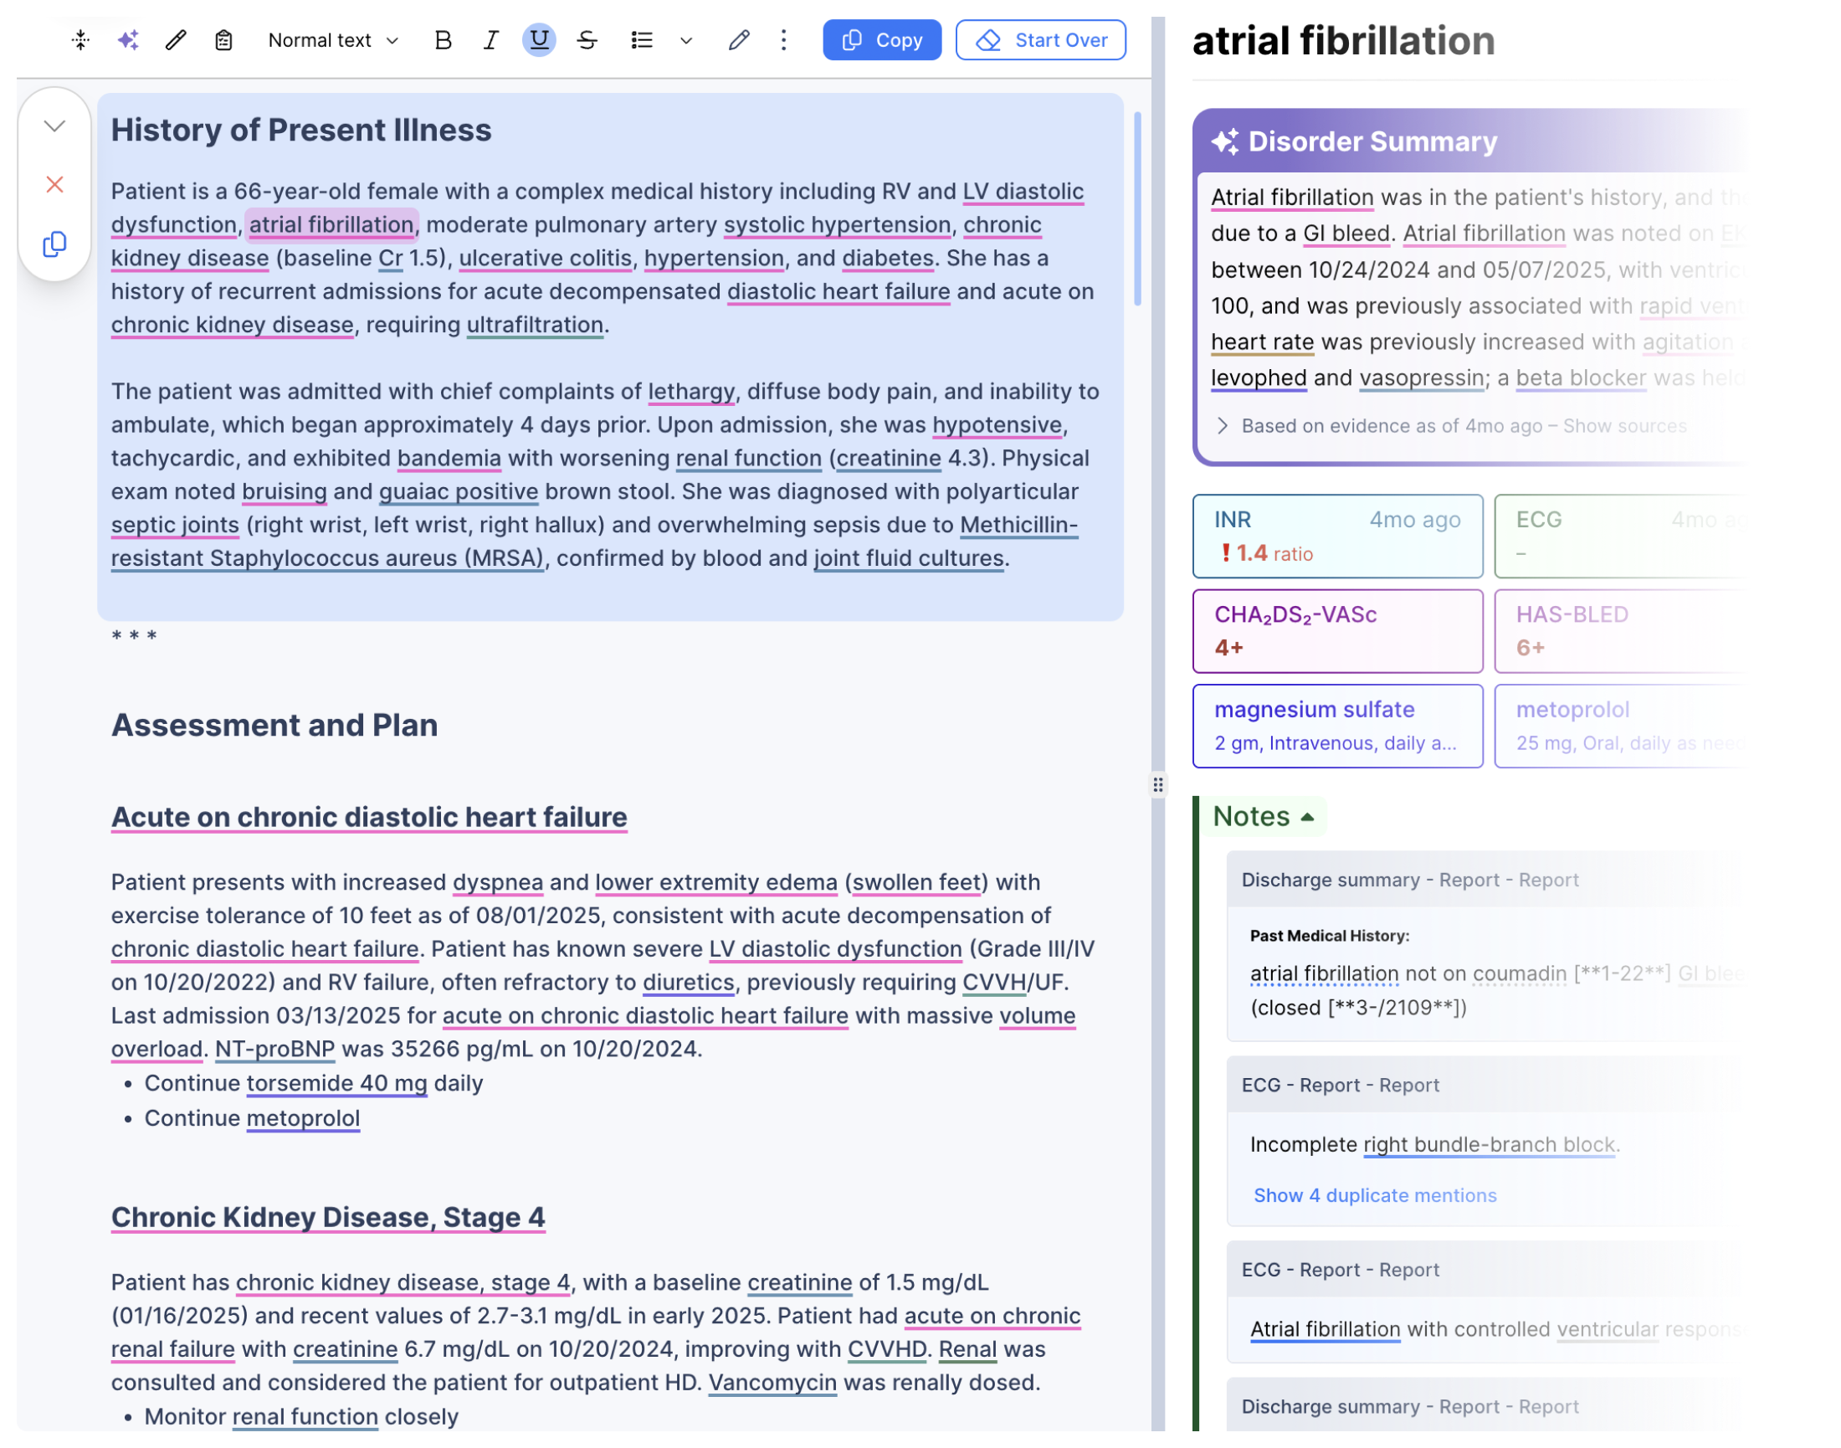This screenshot has width=1841, height=1448.
Task: Click the History of Present Illness heading
Action: click(x=301, y=130)
